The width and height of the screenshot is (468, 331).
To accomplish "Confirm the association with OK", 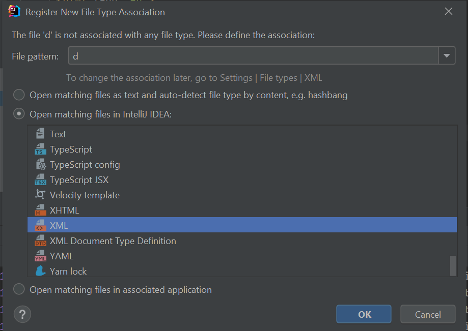I will coord(364,314).
